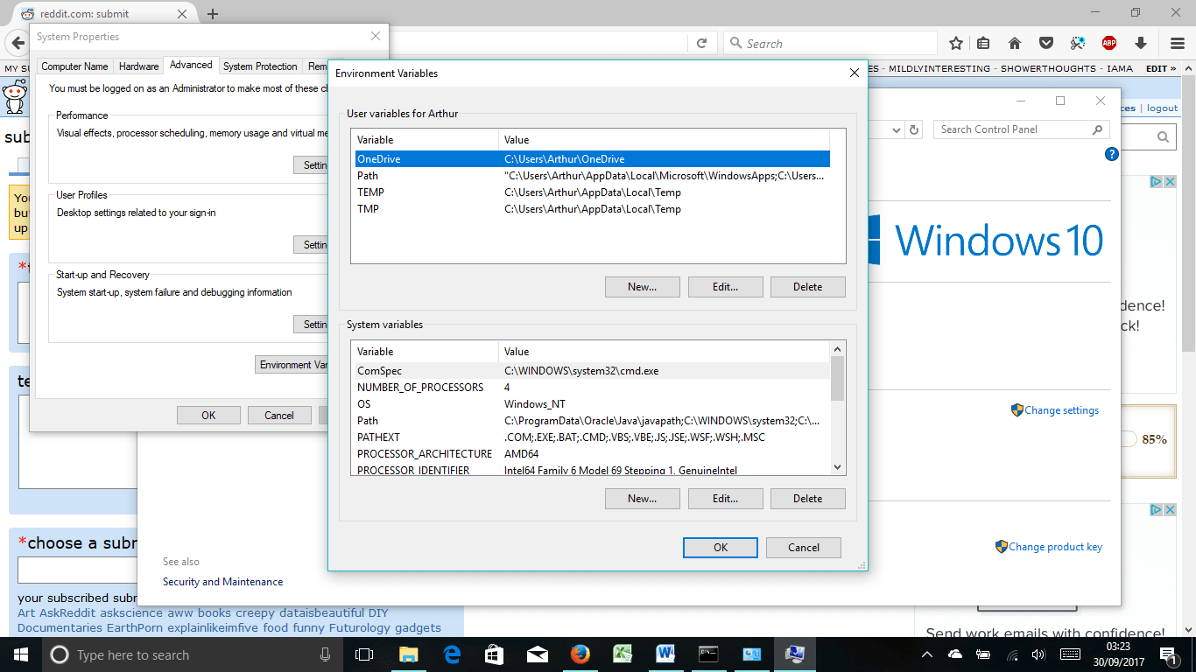Image resolution: width=1196 pixels, height=672 pixels.
Task: Switch to the System Protection tab
Action: click(x=260, y=66)
